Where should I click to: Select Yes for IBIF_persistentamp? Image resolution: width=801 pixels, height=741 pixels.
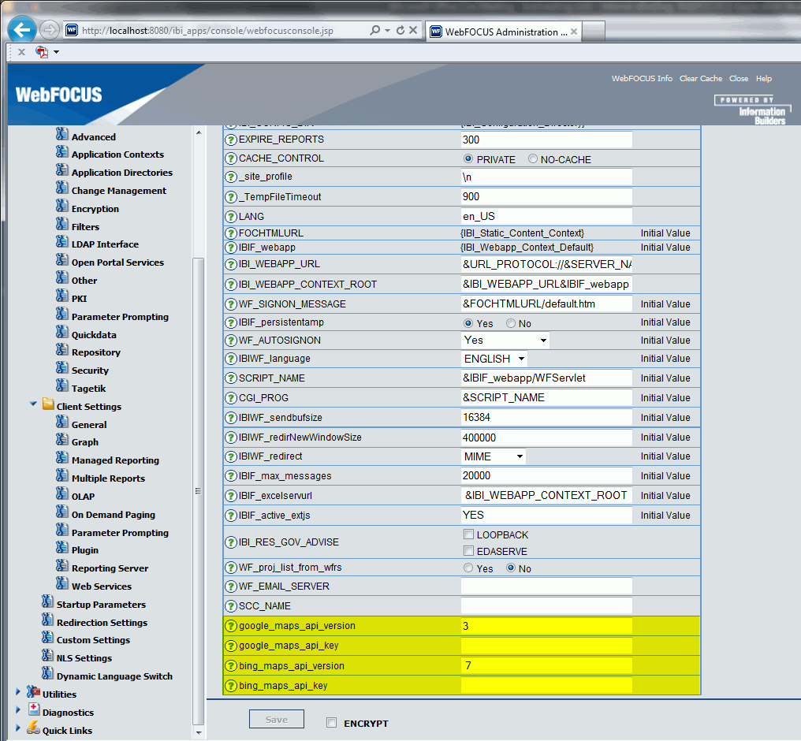468,323
